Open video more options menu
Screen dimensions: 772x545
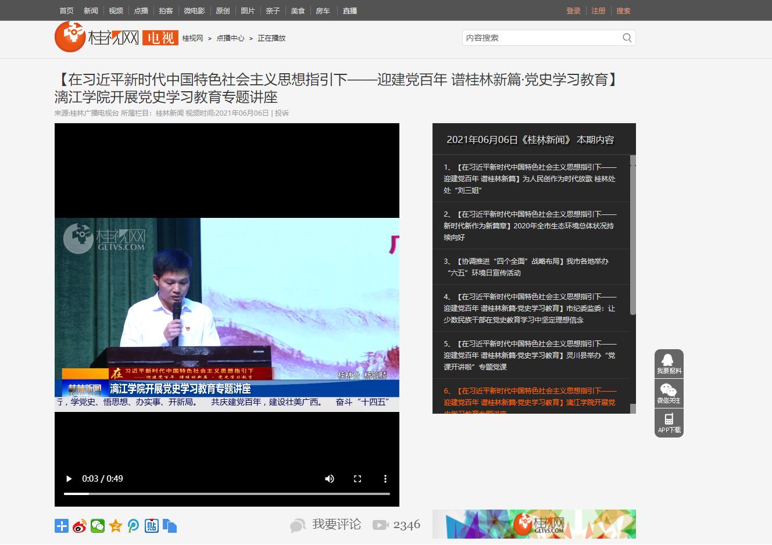tap(385, 479)
